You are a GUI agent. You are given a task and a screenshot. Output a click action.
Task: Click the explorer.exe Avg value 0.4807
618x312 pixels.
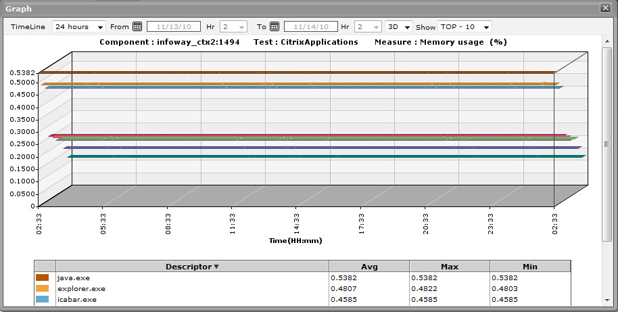click(343, 288)
